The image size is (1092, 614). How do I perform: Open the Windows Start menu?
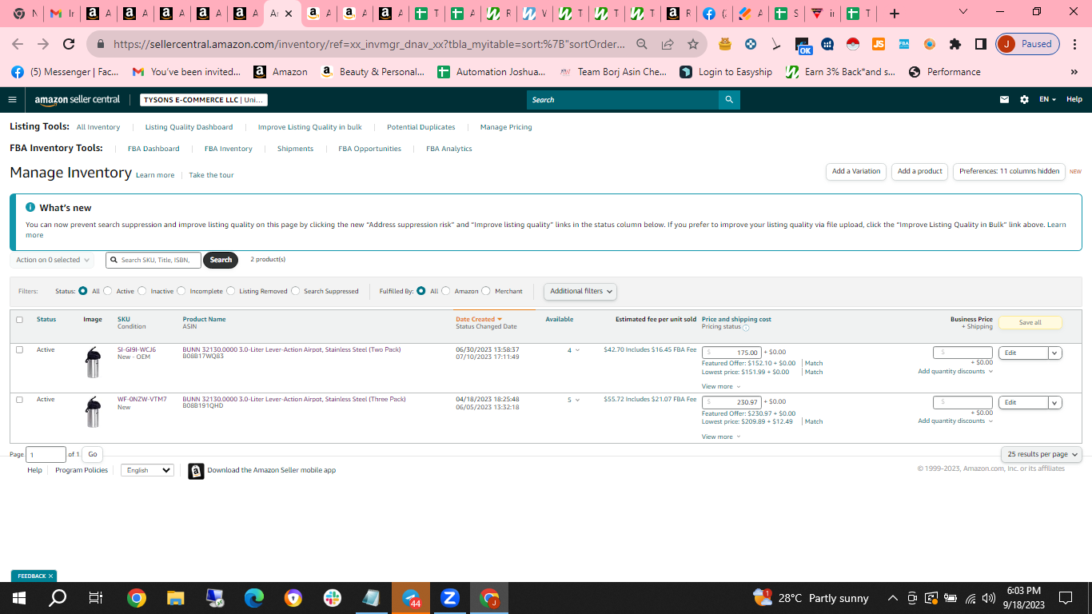(x=19, y=598)
